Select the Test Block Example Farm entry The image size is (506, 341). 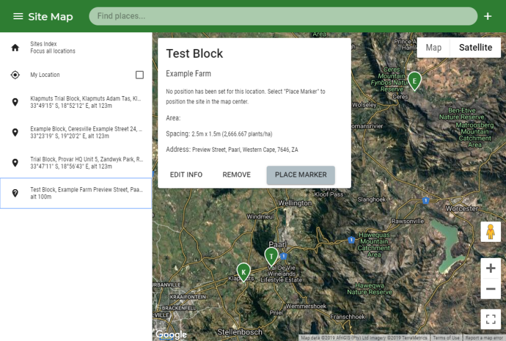click(76, 193)
